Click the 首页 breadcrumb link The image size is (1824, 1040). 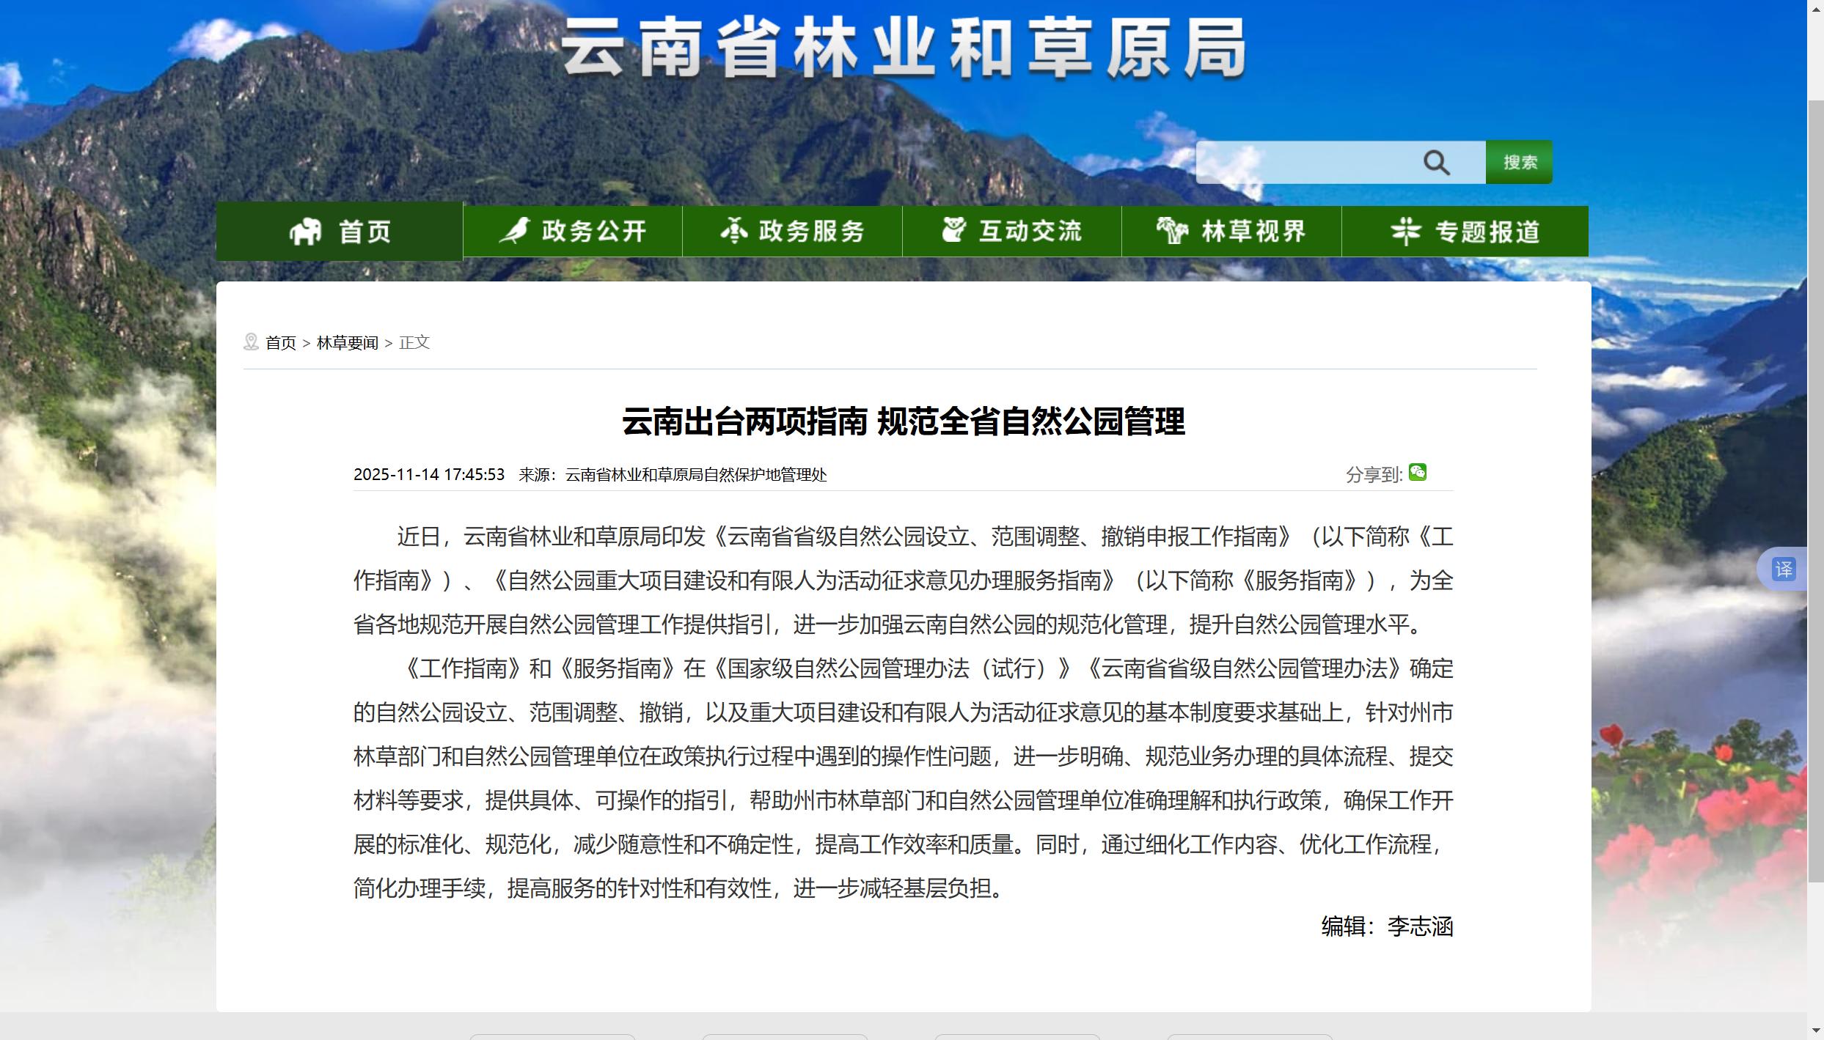(281, 343)
